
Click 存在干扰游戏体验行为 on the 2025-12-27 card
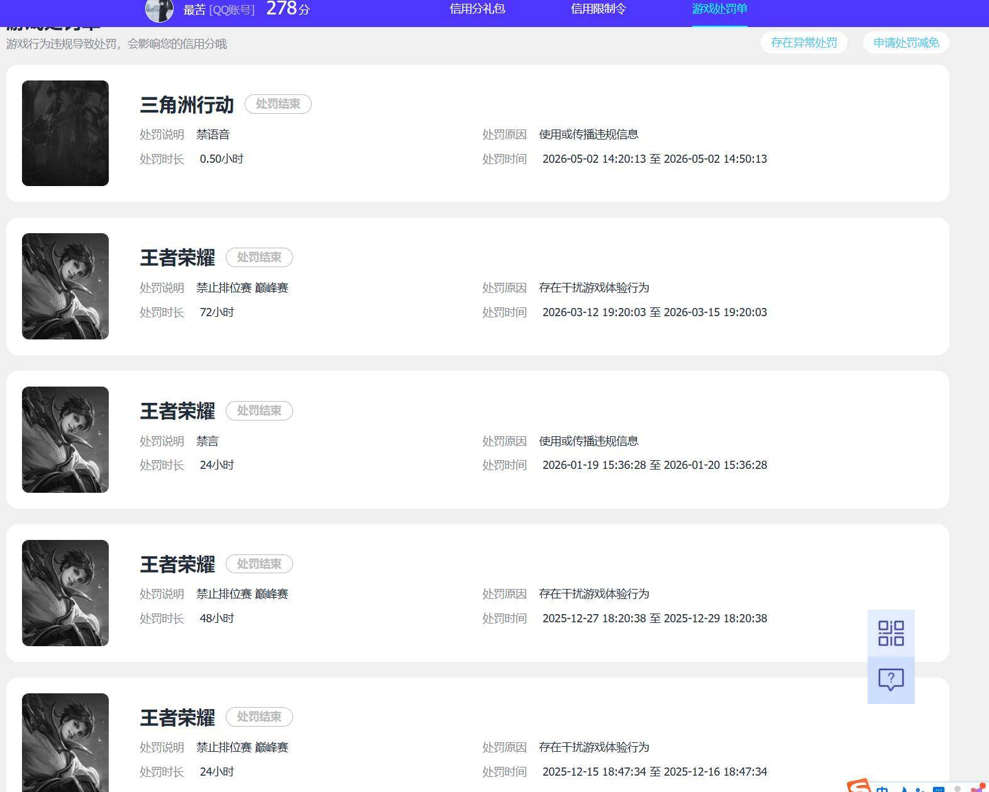pyautogui.click(x=594, y=594)
